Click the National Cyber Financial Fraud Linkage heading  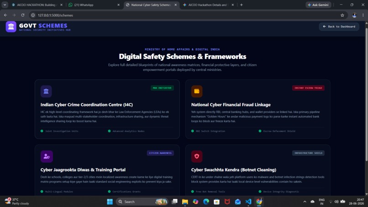pyautogui.click(x=231, y=105)
